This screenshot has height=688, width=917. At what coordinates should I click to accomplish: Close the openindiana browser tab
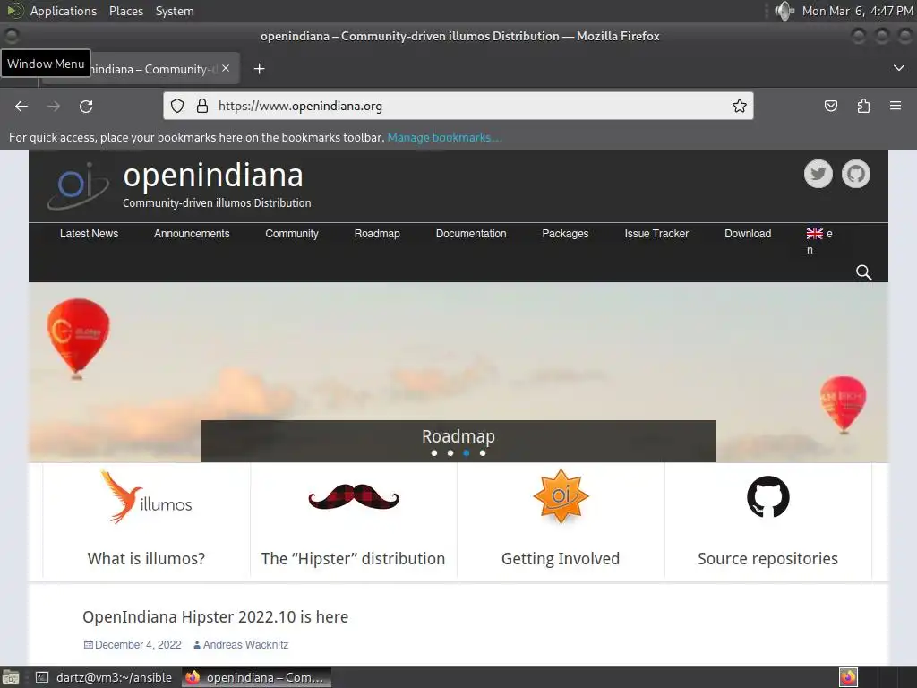[226, 68]
